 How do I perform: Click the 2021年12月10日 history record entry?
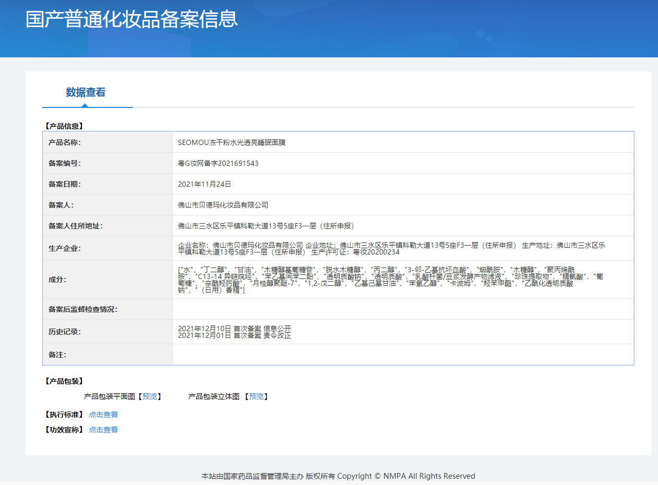point(234,328)
